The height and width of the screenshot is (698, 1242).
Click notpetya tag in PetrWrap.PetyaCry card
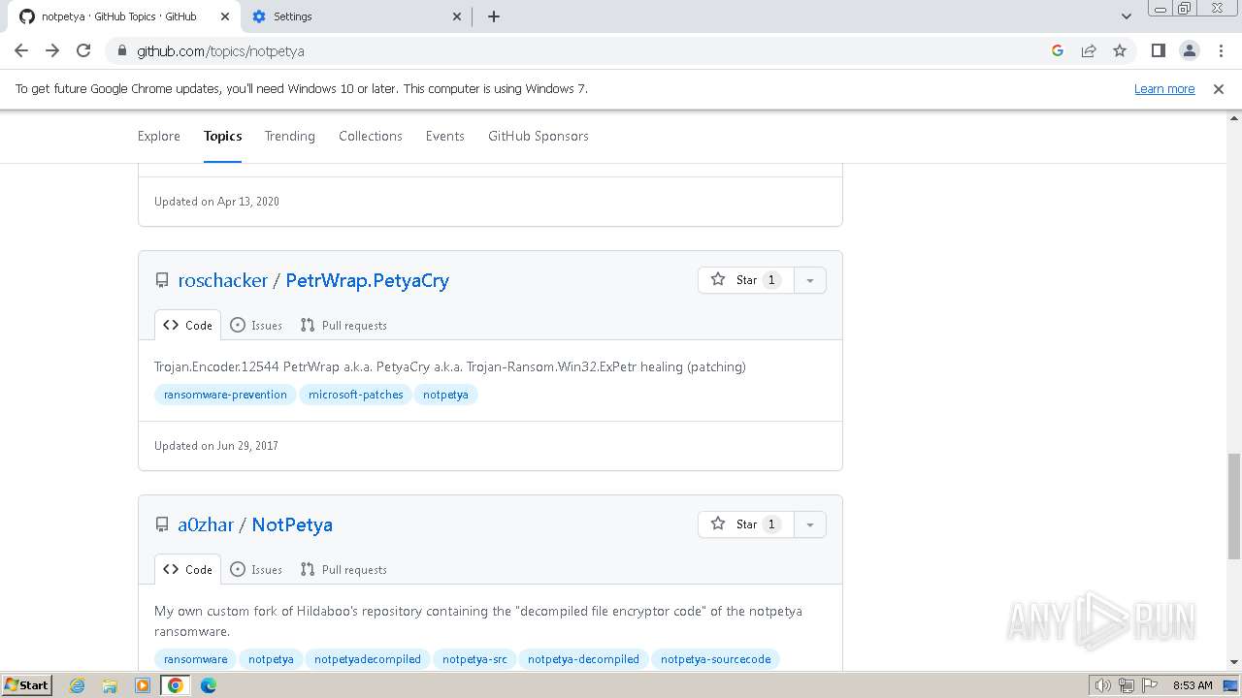[445, 395]
